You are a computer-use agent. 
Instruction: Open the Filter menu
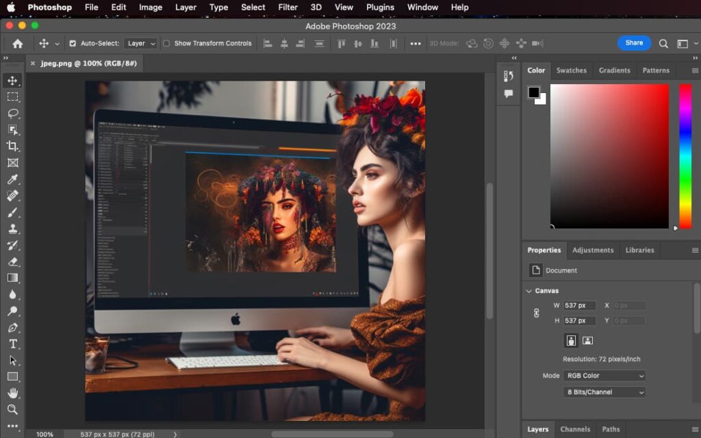click(x=288, y=7)
